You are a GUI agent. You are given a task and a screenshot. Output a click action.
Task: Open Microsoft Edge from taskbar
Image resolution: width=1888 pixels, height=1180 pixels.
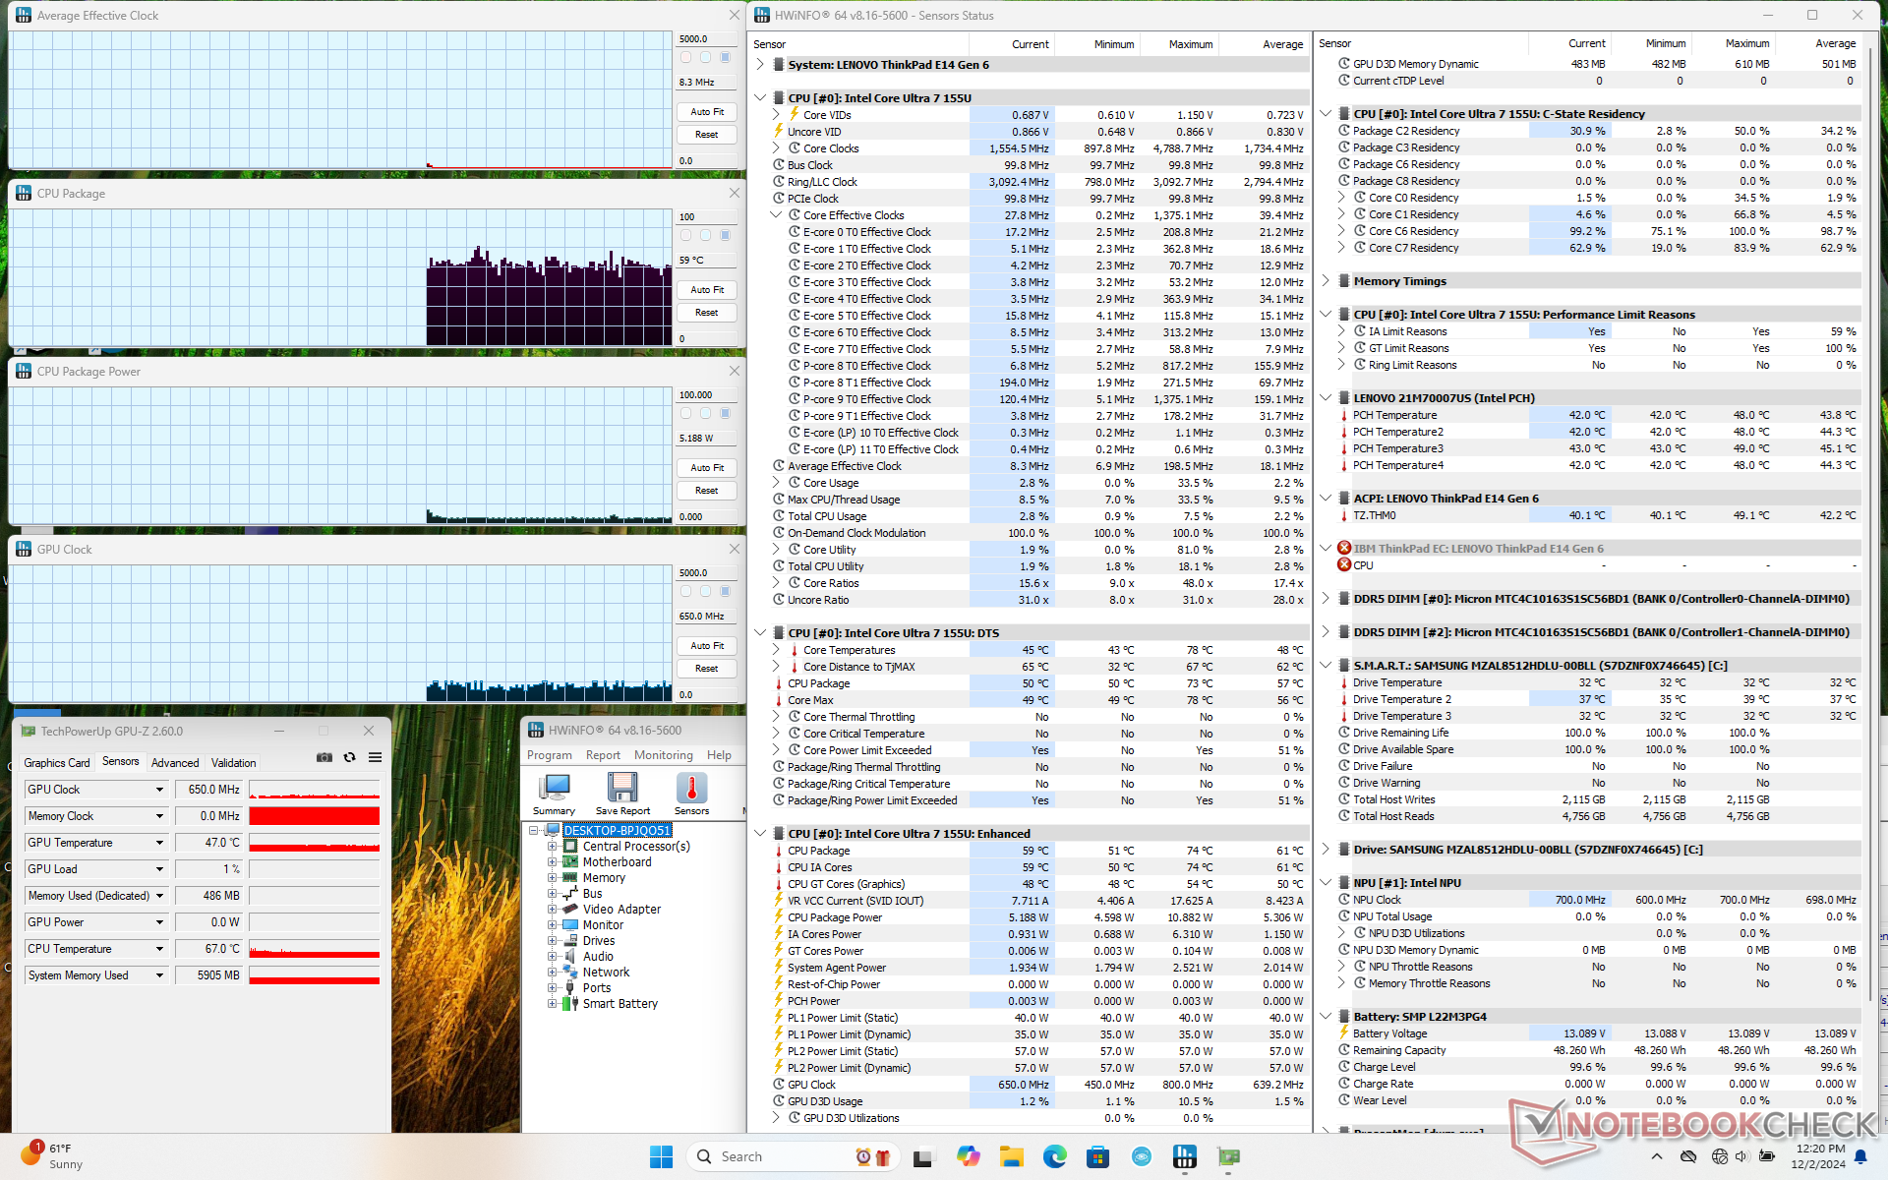(x=1054, y=1156)
